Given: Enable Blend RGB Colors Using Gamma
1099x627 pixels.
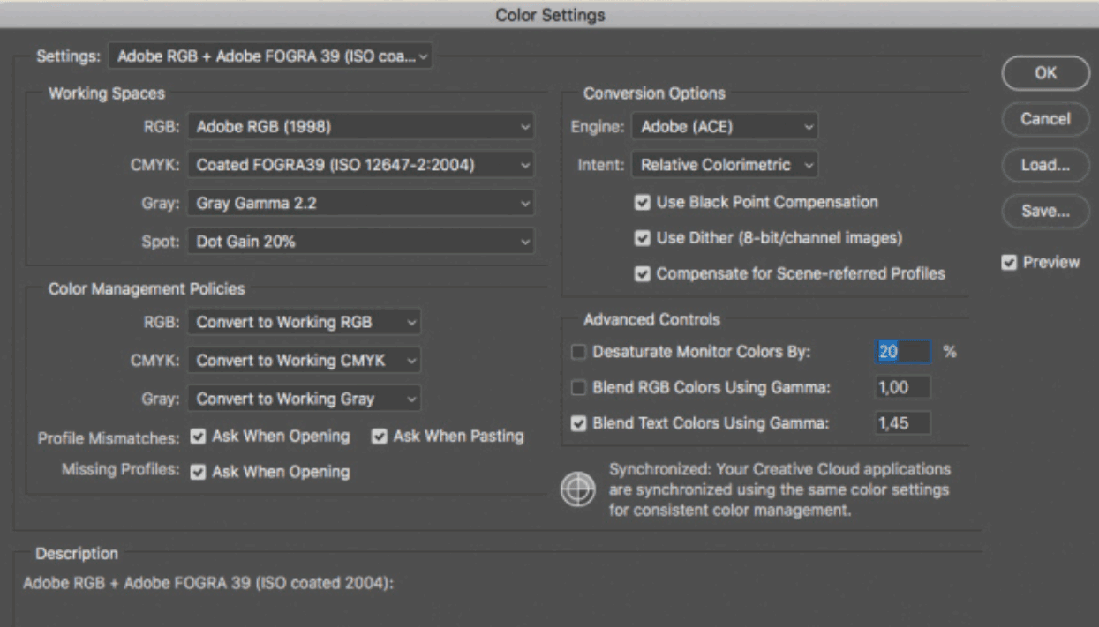Looking at the screenshot, I should click(579, 388).
